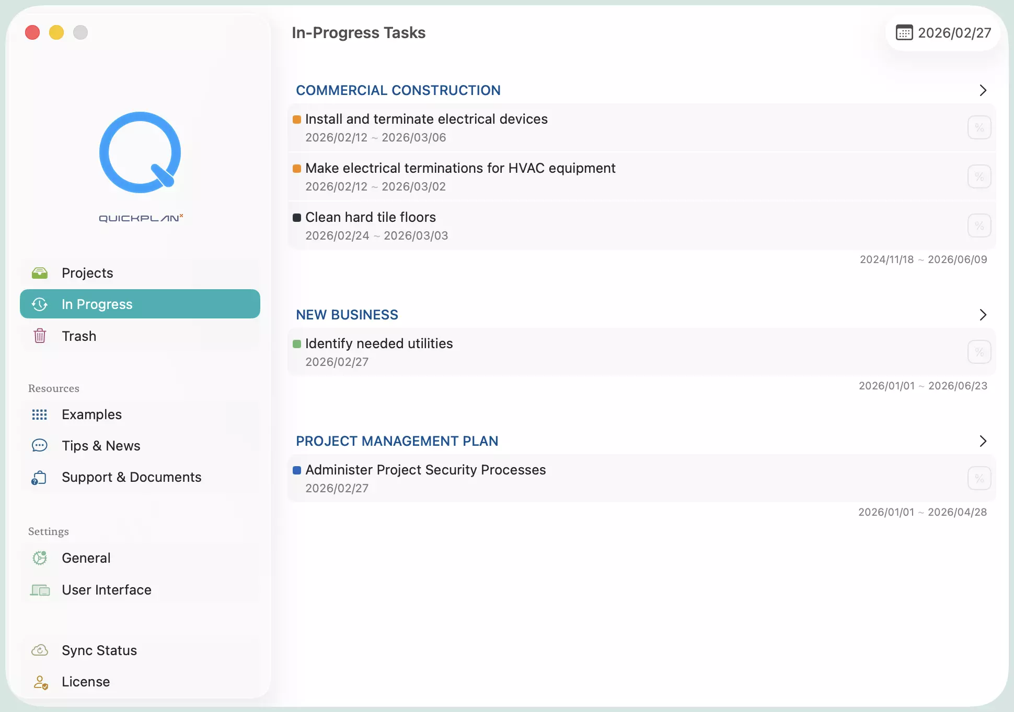Open the Projects inbox icon

coord(39,272)
